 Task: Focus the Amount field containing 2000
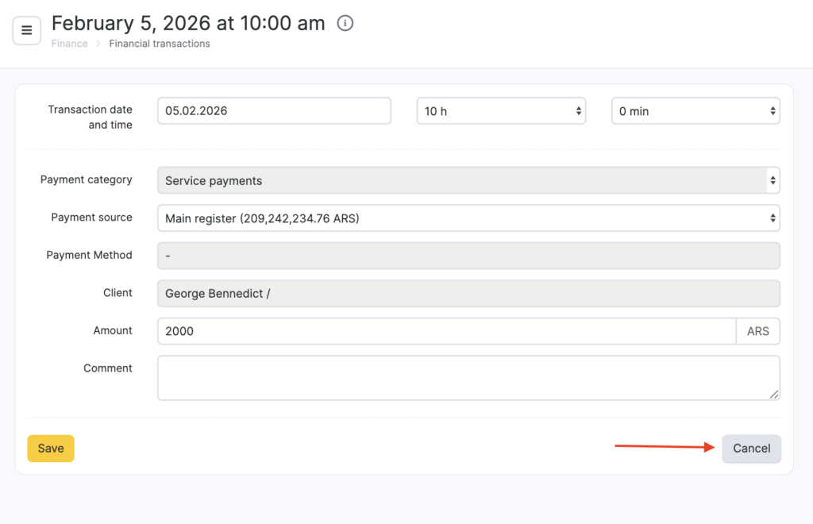pyautogui.click(x=446, y=331)
